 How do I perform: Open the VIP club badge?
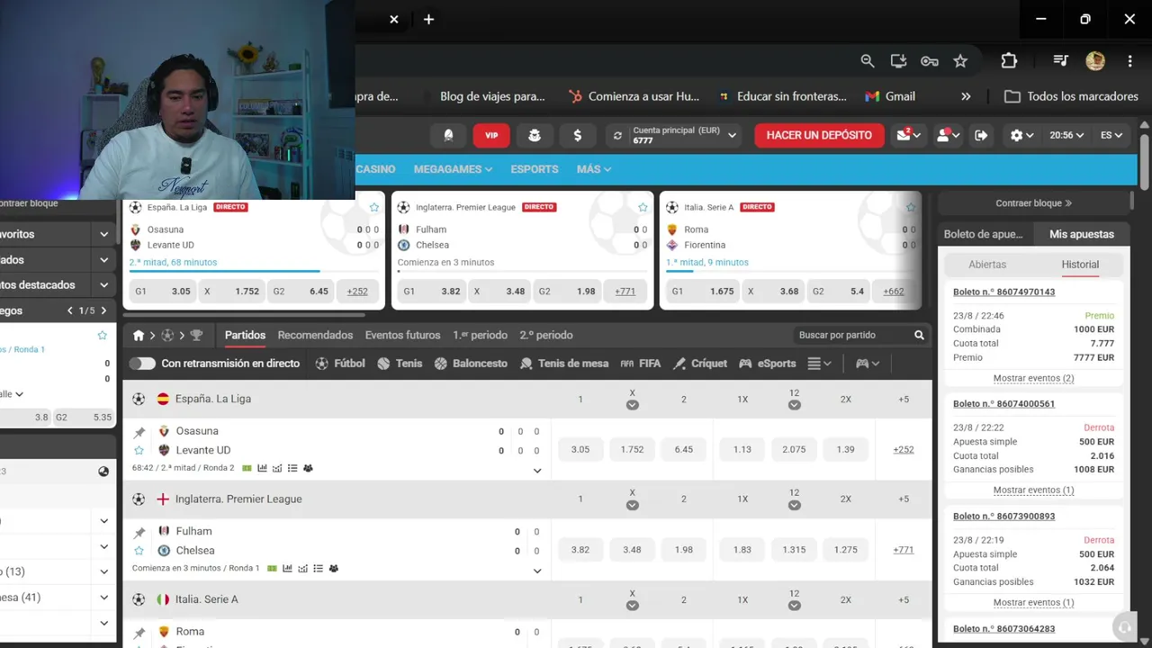[491, 135]
